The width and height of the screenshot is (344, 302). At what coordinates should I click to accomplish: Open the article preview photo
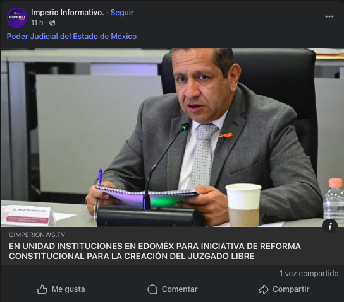coord(172,137)
